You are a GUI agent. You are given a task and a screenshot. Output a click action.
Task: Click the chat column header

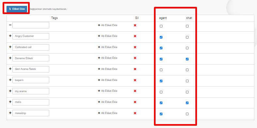[189, 18]
